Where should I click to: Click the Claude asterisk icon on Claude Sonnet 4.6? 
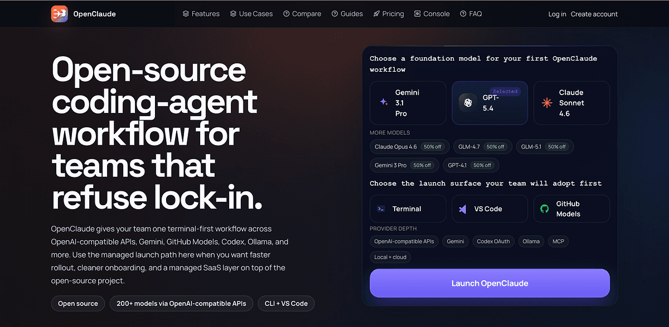(x=546, y=102)
